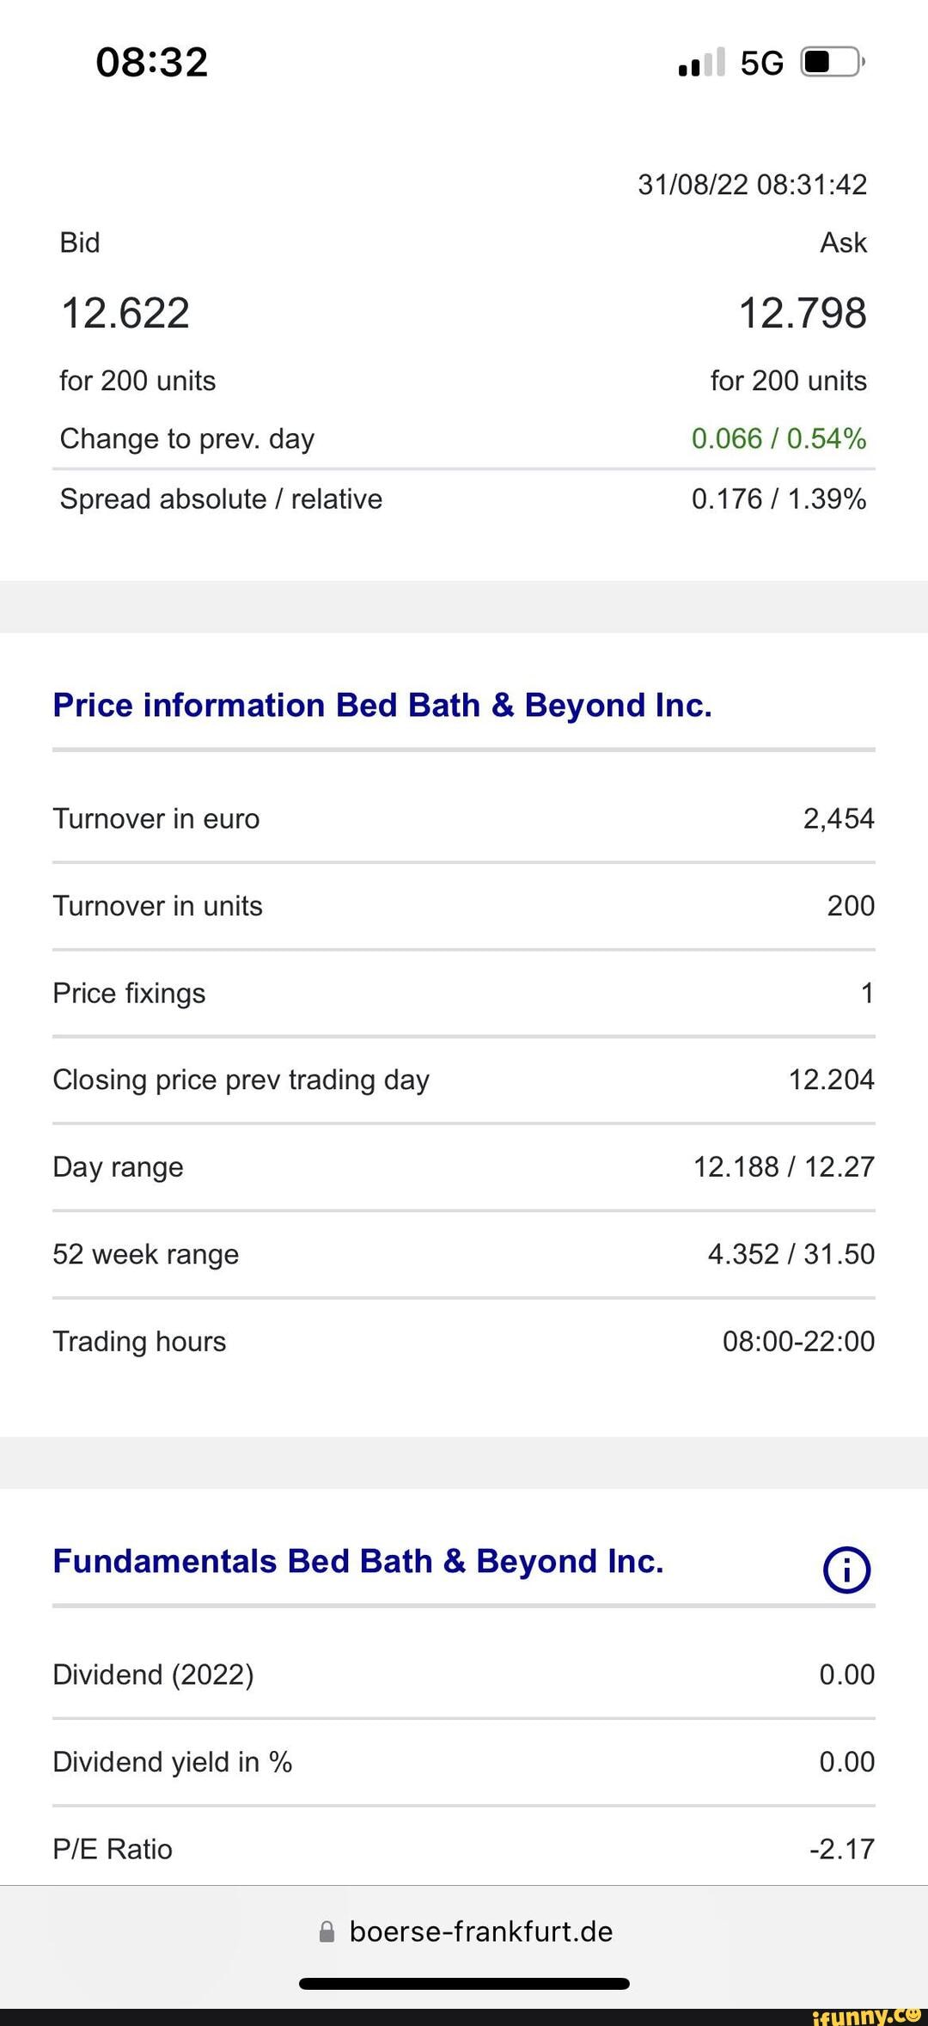Tap the green change value 0.066 / 0.54%
928x2026 pixels.
click(x=778, y=439)
